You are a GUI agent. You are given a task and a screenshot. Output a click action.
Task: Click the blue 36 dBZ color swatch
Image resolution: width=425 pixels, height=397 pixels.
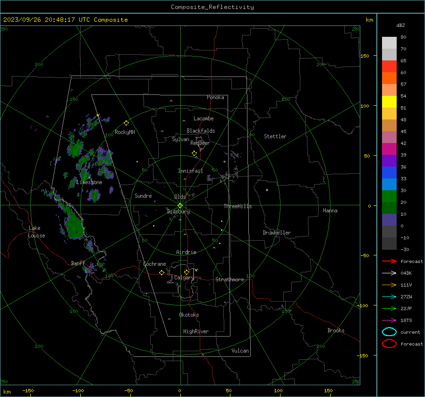[x=389, y=172]
